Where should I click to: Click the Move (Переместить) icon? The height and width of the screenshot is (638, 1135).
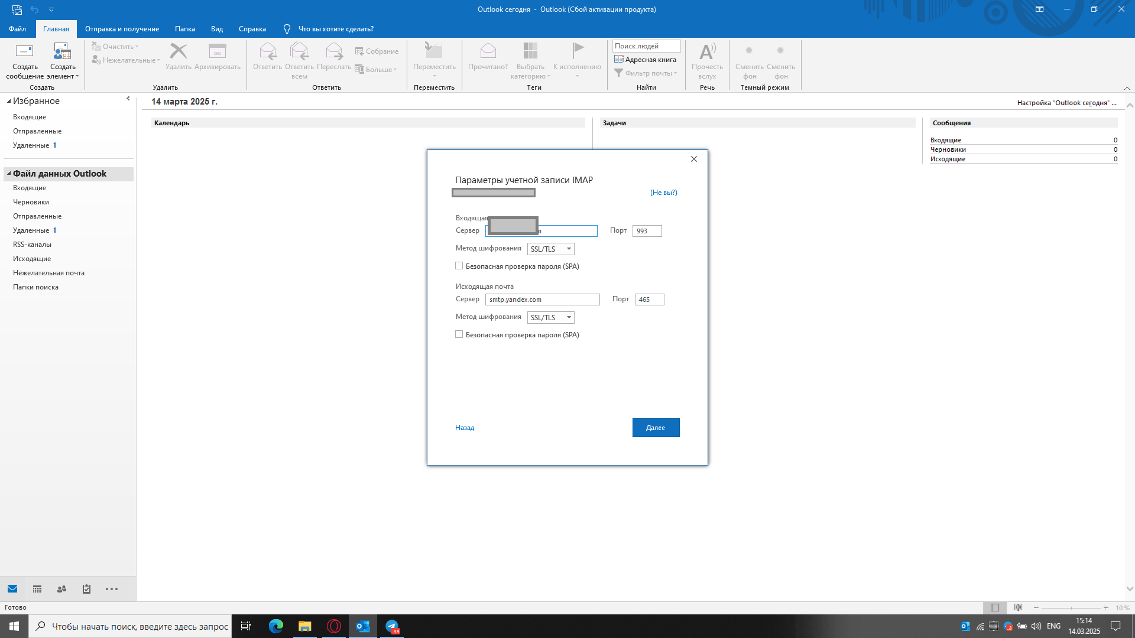(434, 51)
